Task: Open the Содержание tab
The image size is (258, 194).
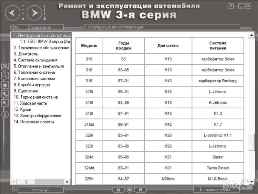Action: click(x=39, y=27)
